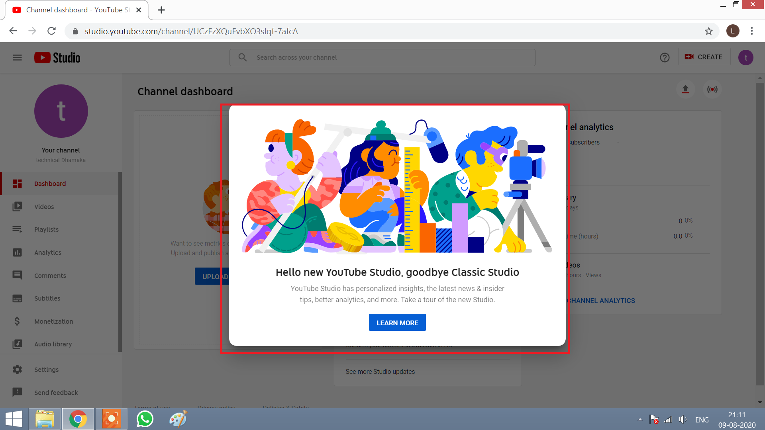
Task: Click the go live broadcast icon
Action: click(x=712, y=89)
